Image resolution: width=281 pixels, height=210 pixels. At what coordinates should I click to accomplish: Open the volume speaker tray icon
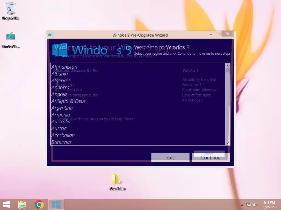[x=255, y=205]
